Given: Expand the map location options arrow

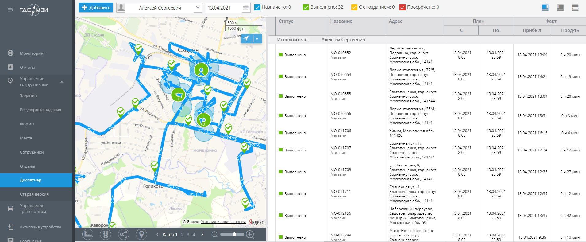Looking at the screenshot, I should 257,38.
